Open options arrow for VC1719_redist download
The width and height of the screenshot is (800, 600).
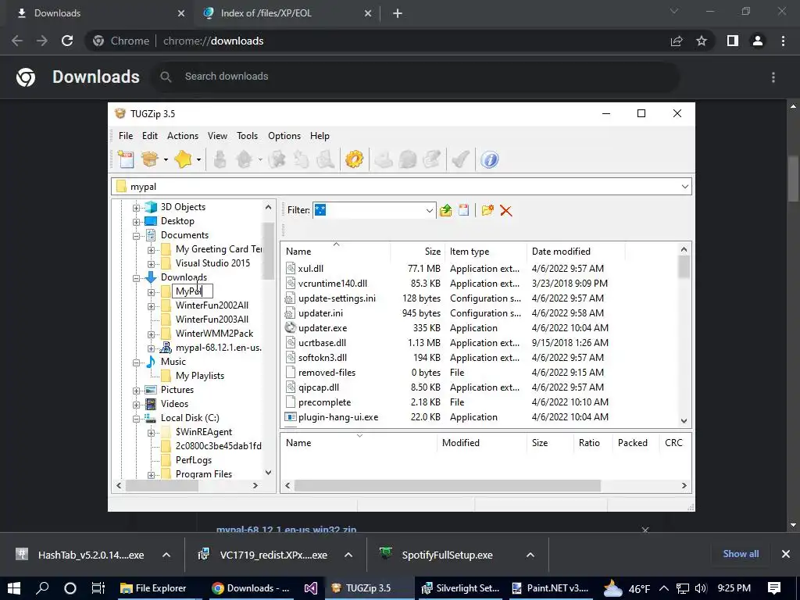click(x=348, y=555)
